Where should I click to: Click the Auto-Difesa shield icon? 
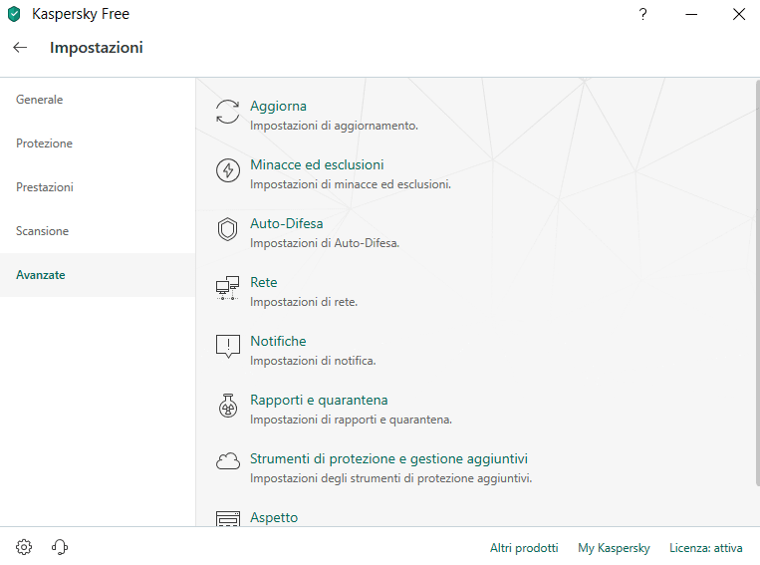tap(228, 229)
